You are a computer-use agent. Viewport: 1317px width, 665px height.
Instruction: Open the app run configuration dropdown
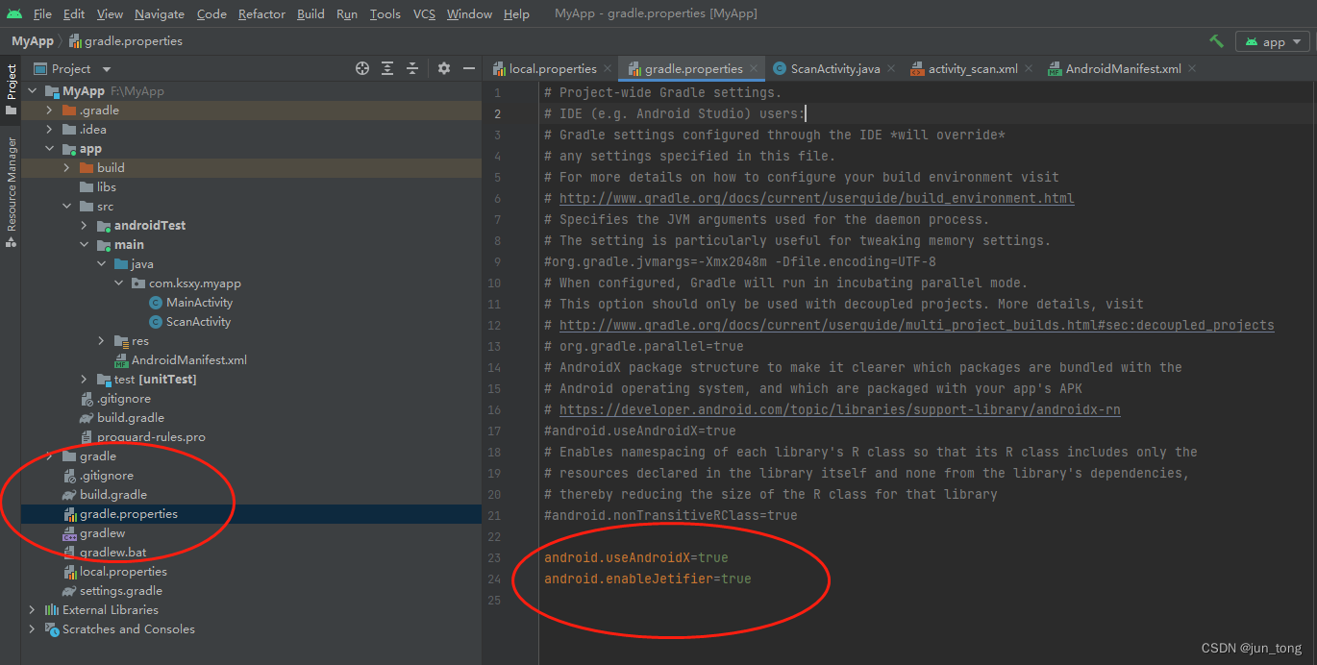pyautogui.click(x=1273, y=41)
